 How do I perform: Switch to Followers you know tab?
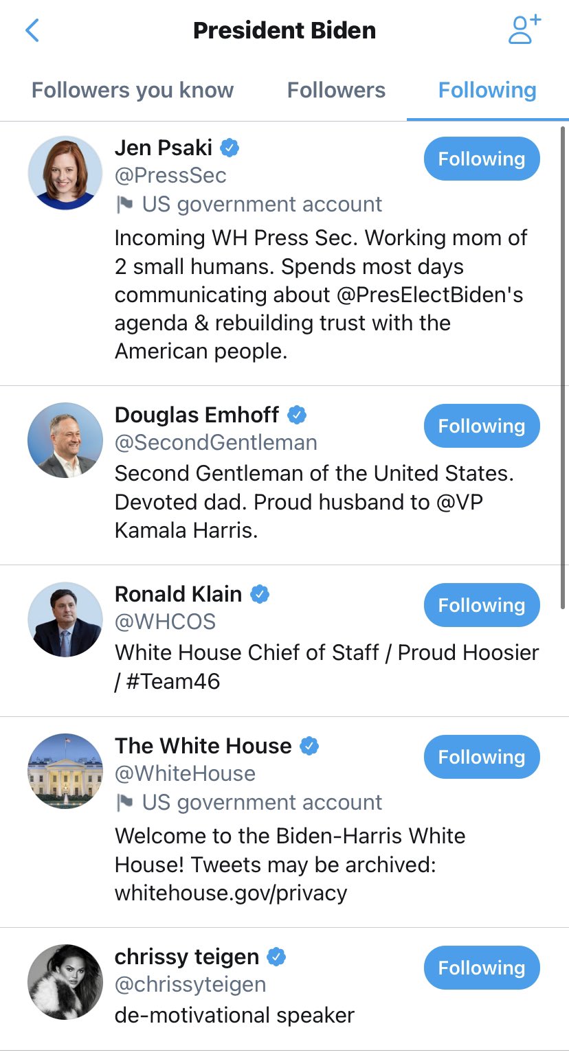click(x=133, y=90)
